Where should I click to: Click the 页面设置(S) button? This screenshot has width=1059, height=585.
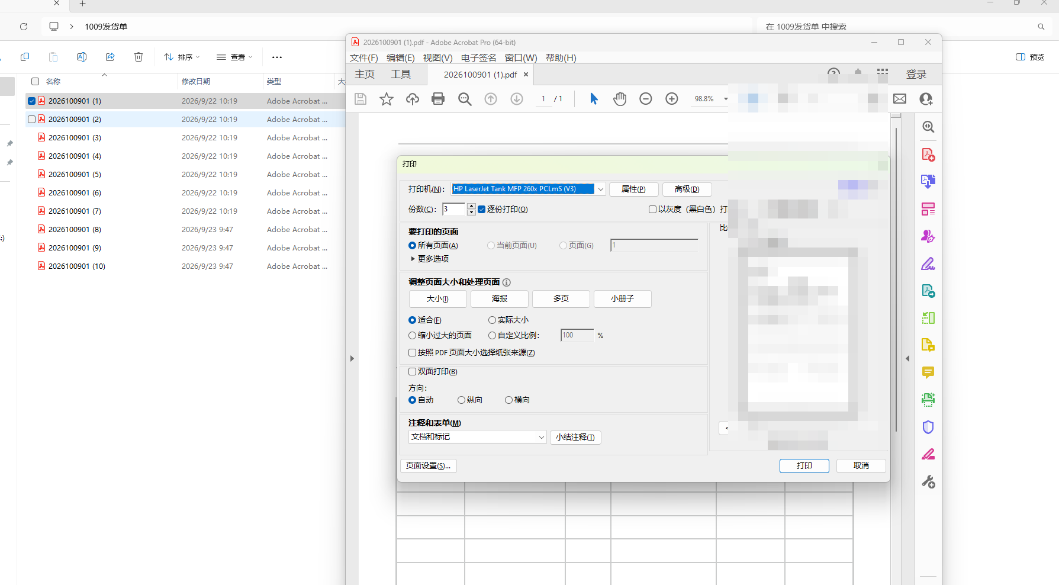point(429,466)
